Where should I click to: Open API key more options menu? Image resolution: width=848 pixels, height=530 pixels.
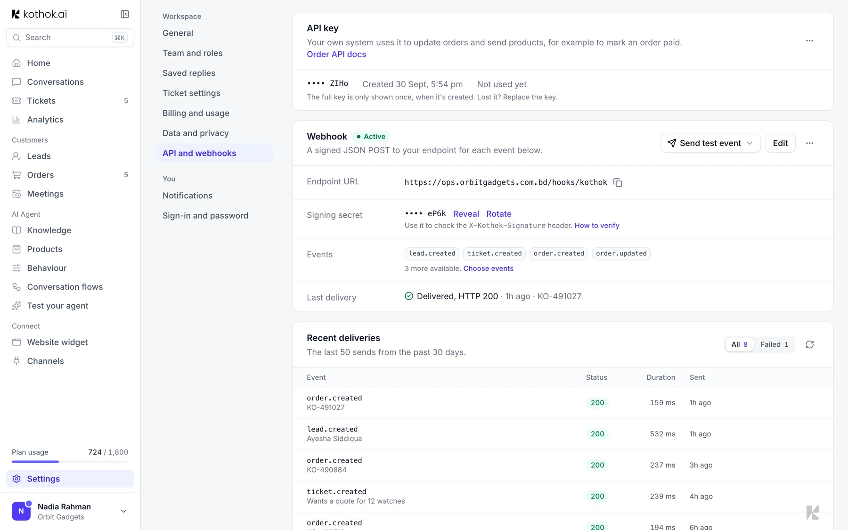[809, 41]
